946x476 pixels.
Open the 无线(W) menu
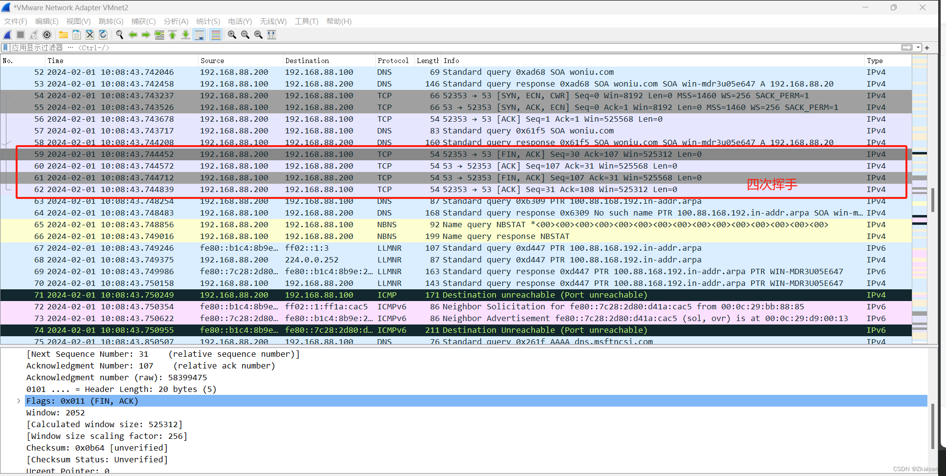pos(273,22)
